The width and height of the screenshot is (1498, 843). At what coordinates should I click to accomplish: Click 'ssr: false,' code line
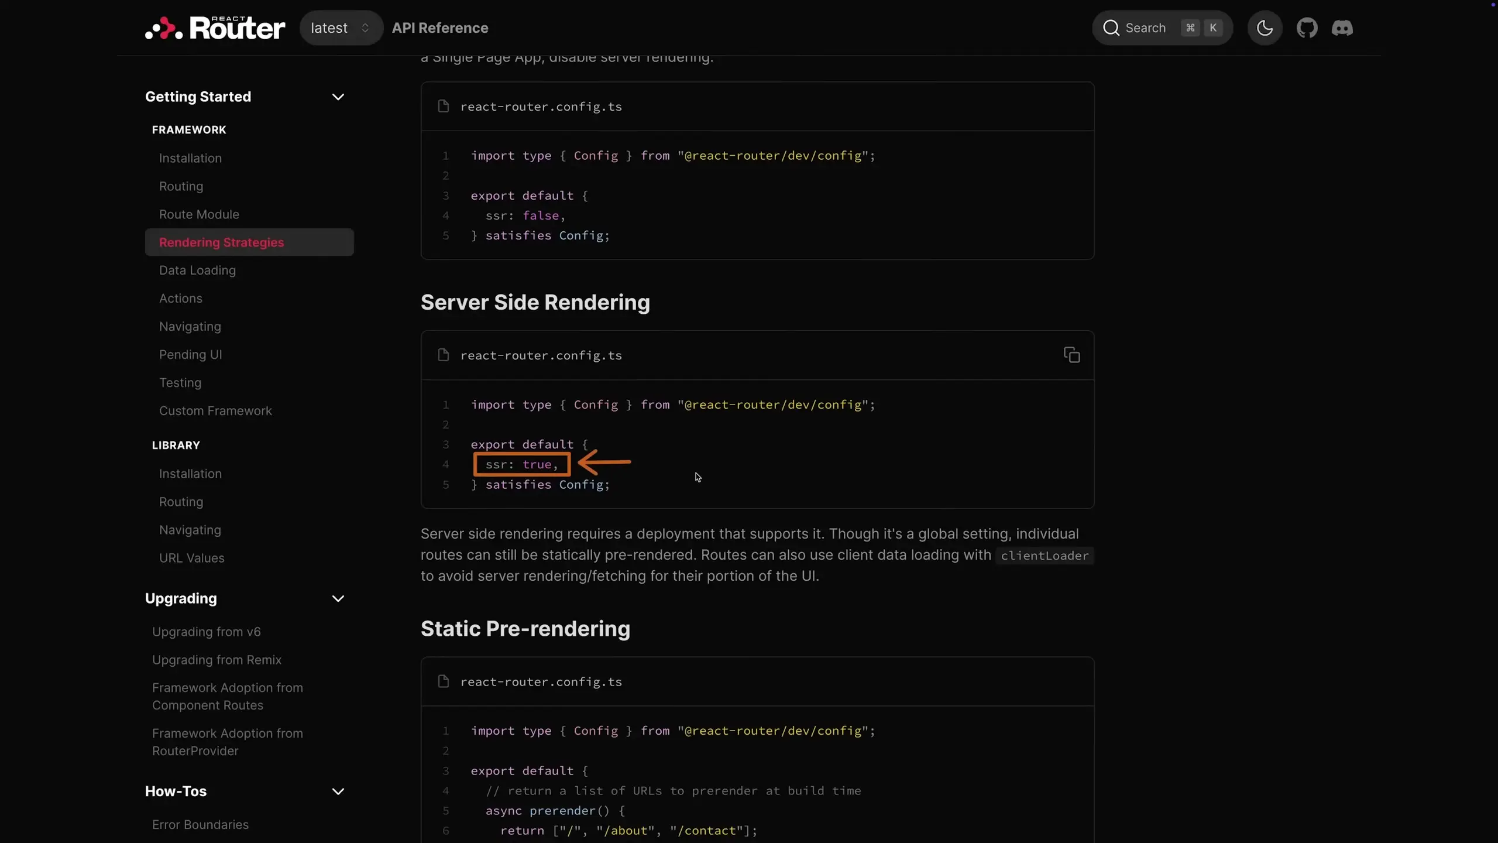[x=525, y=215]
